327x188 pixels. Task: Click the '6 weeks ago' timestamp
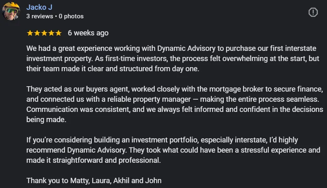(x=88, y=33)
